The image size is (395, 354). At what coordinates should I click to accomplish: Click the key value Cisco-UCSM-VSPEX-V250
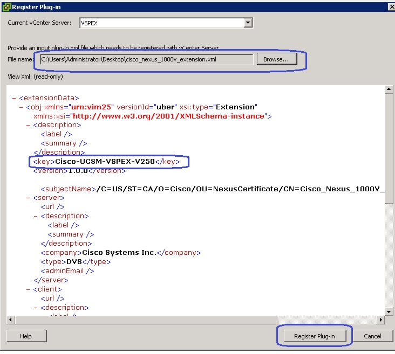105,162
